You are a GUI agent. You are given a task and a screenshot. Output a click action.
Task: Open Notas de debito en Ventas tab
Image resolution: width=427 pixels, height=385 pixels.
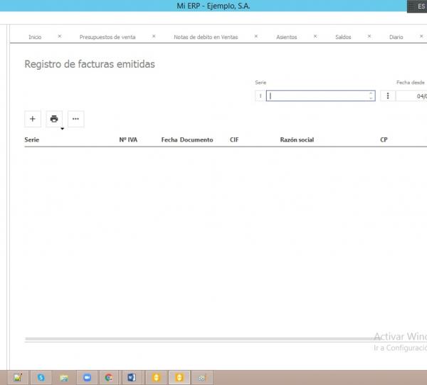click(206, 37)
